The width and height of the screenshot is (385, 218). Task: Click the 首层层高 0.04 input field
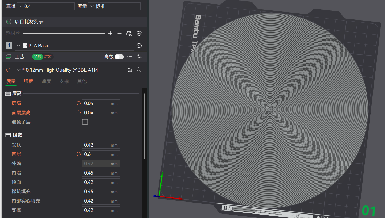[x=101, y=112]
